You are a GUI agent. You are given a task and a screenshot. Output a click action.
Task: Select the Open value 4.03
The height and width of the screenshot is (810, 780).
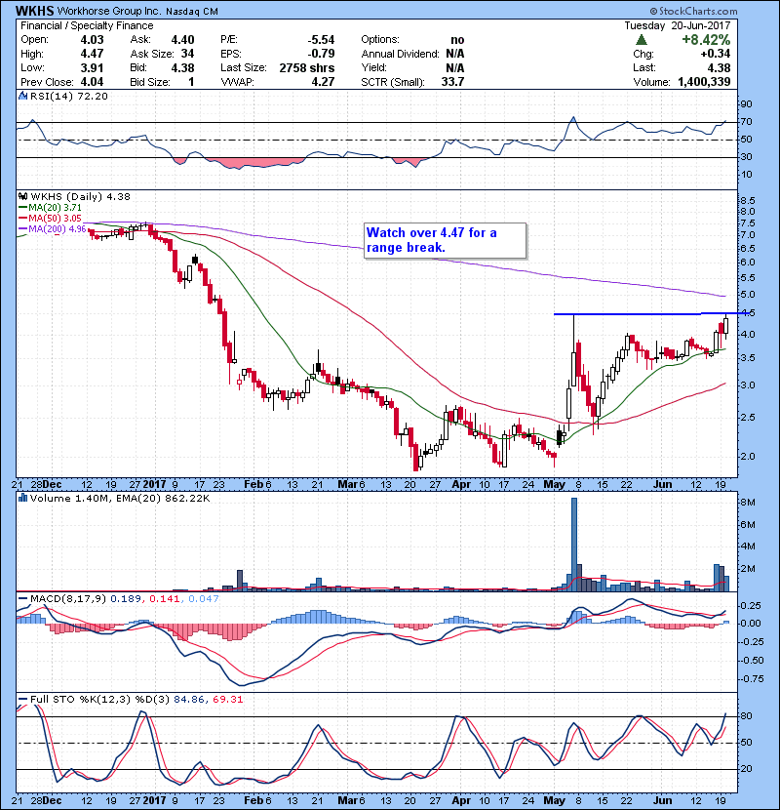[x=92, y=40]
